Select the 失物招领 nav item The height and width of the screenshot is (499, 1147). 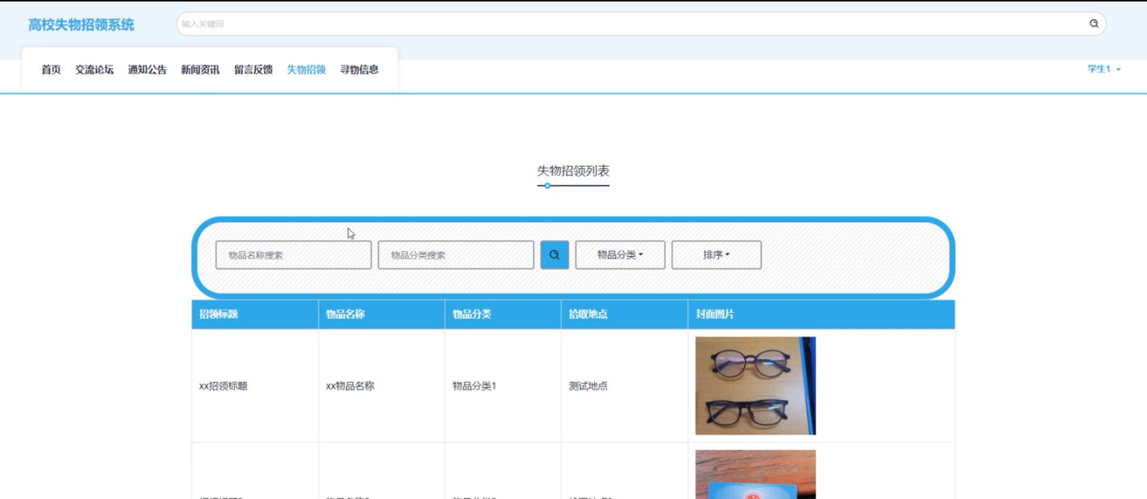pyautogui.click(x=306, y=70)
